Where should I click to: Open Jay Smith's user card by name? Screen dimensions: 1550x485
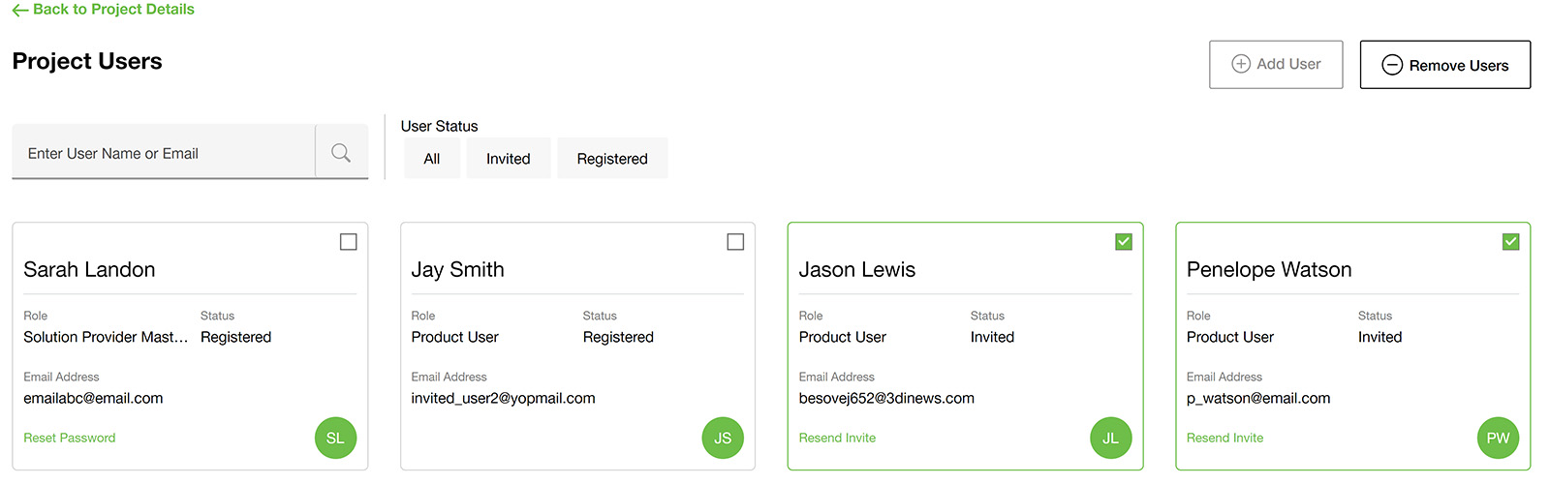pyautogui.click(x=457, y=269)
